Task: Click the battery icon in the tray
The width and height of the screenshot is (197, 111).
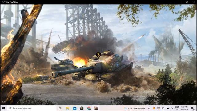Action: point(167,108)
